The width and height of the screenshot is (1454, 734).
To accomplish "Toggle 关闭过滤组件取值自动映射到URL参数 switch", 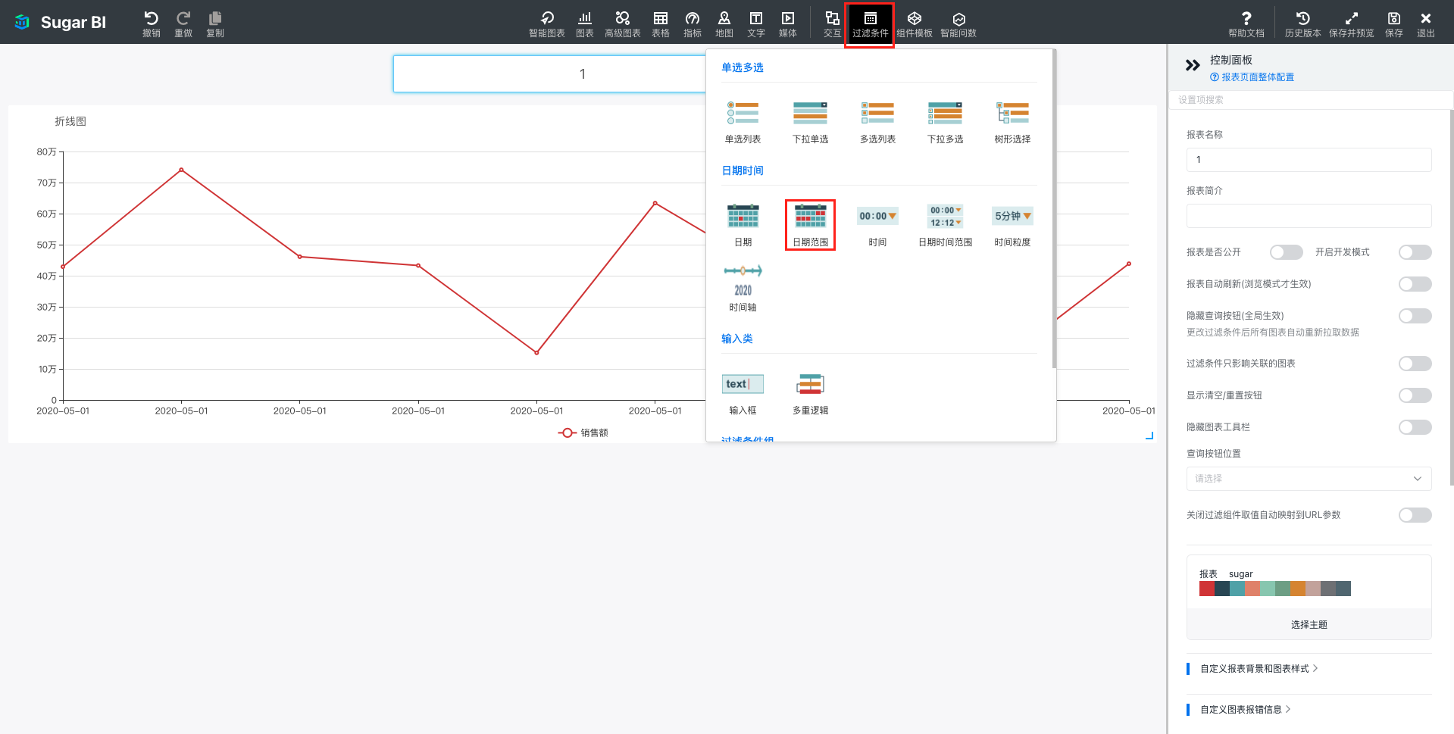I will click(x=1415, y=515).
